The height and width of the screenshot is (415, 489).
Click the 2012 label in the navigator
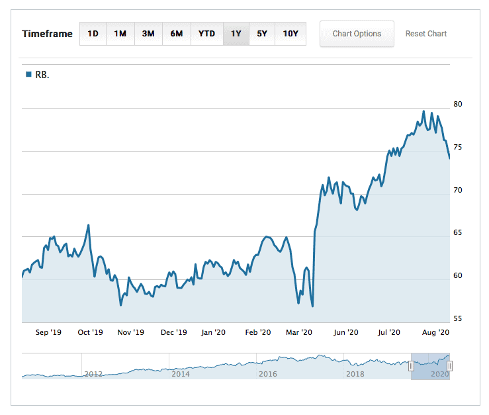click(x=93, y=374)
